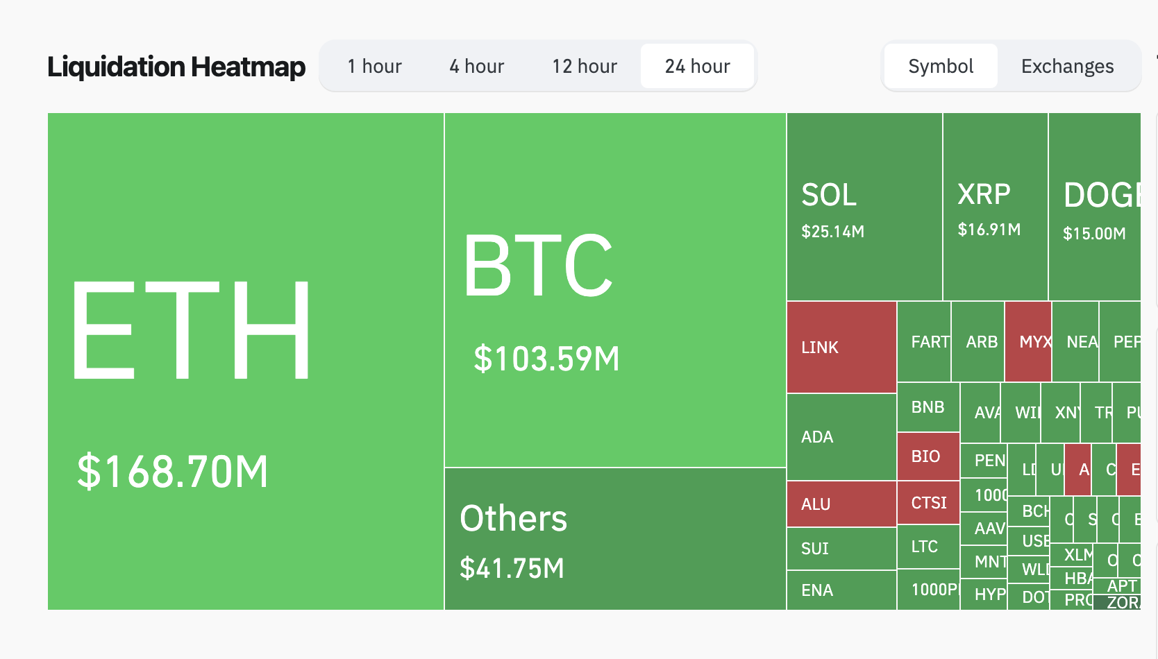Click the red BIO tile
The image size is (1158, 659).
click(928, 456)
